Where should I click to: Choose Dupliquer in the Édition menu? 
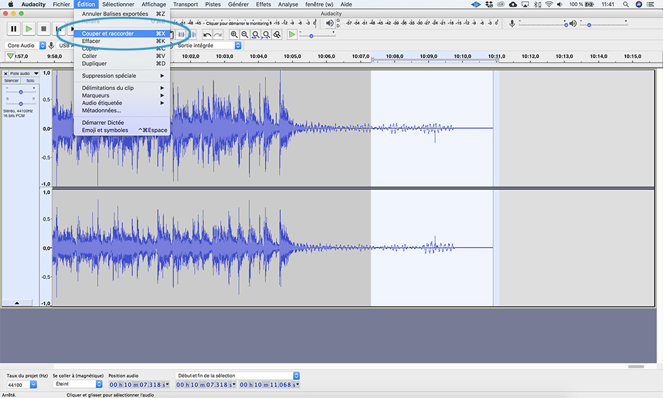pos(122,63)
